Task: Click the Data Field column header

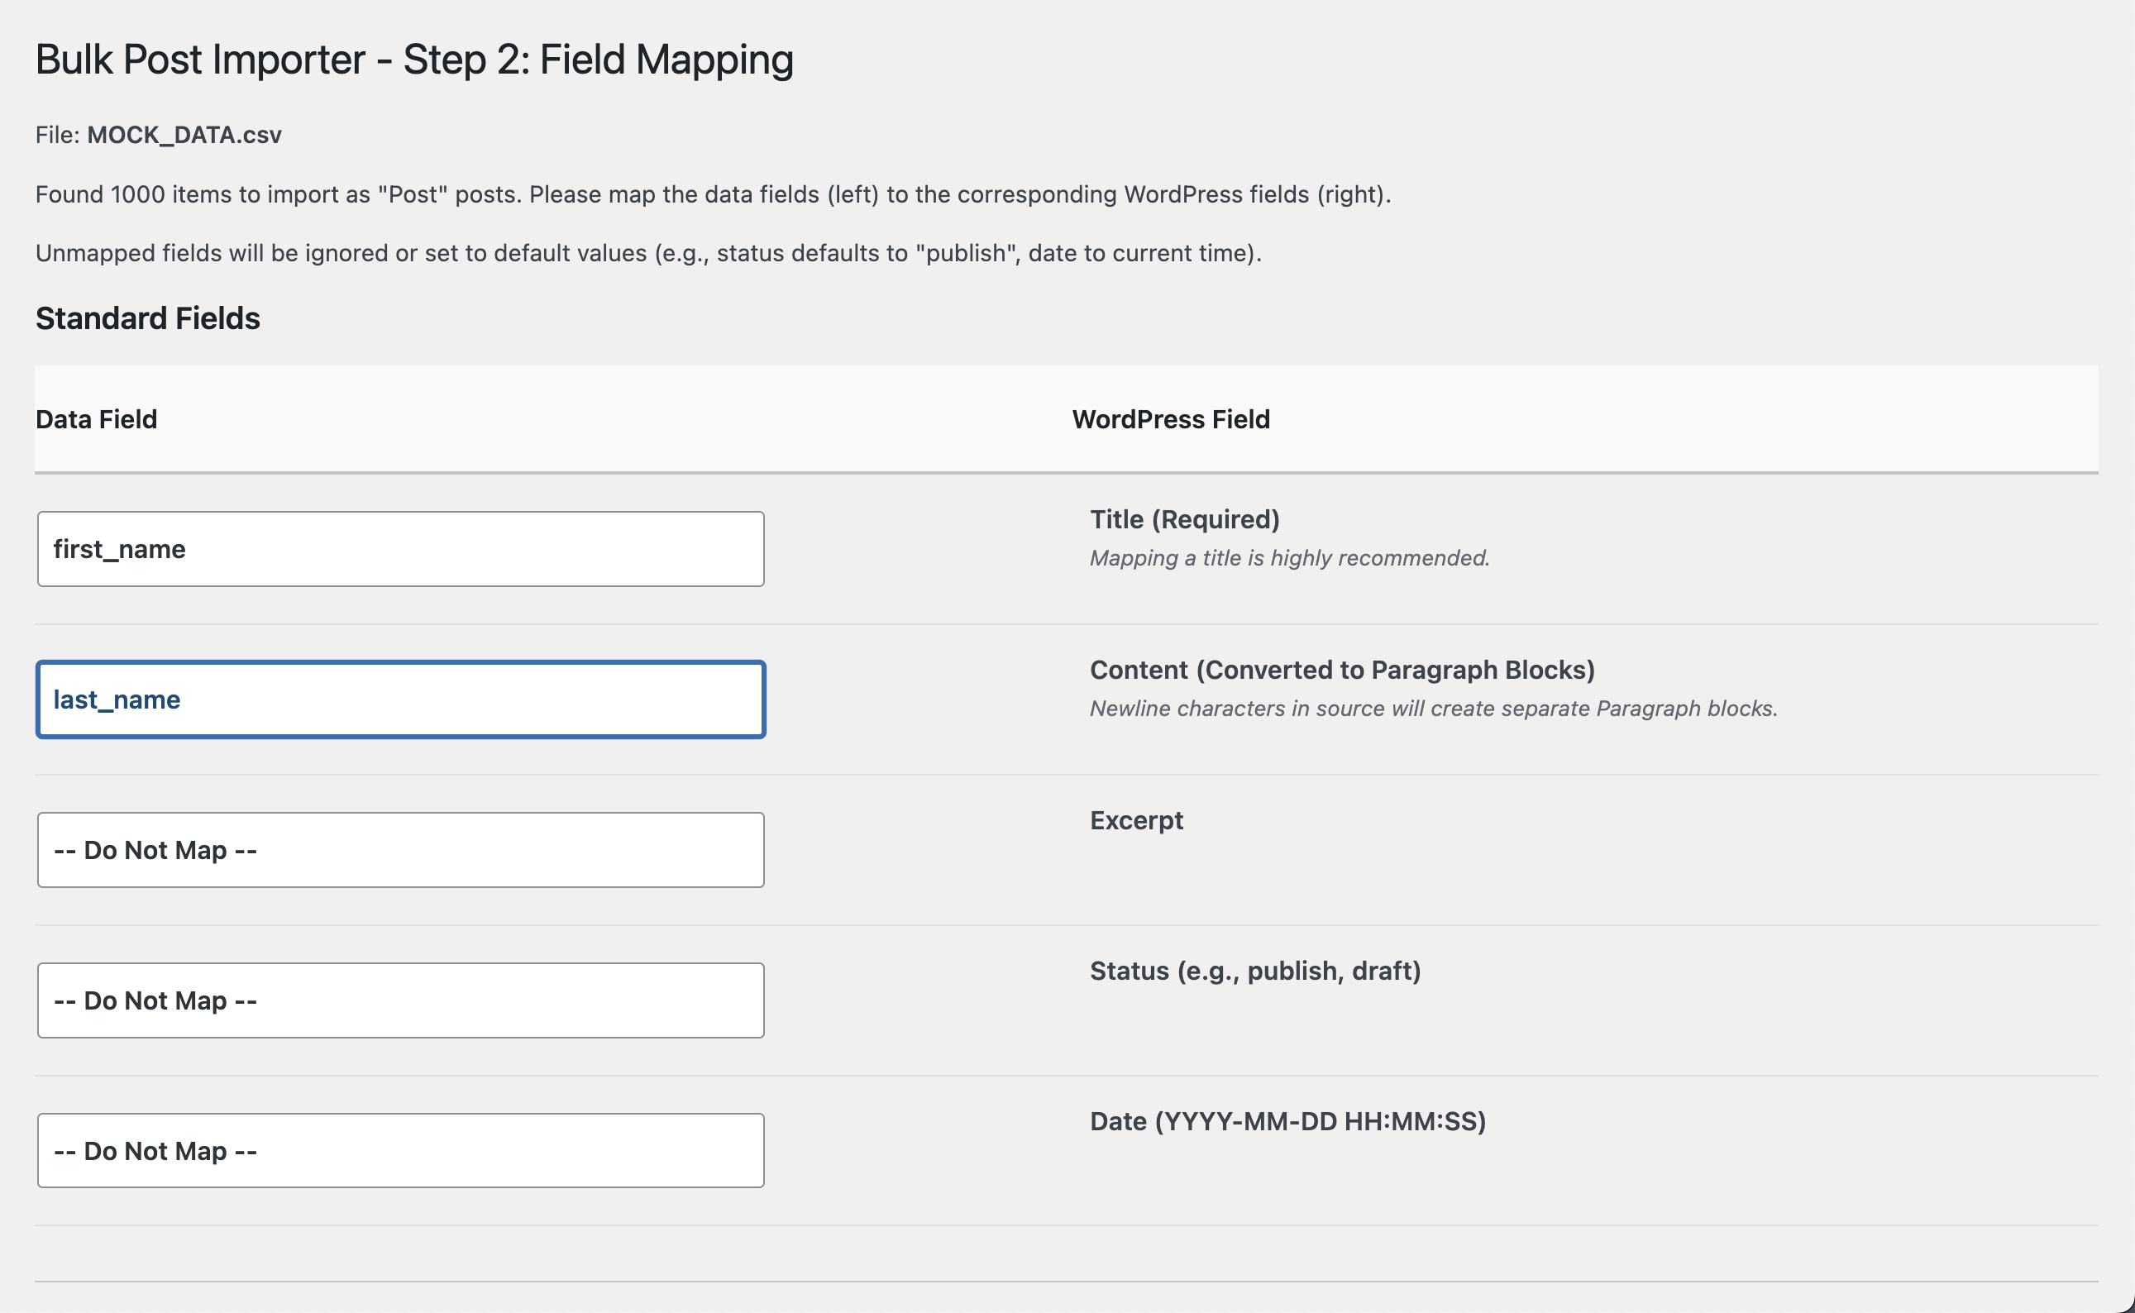Action: coord(97,419)
